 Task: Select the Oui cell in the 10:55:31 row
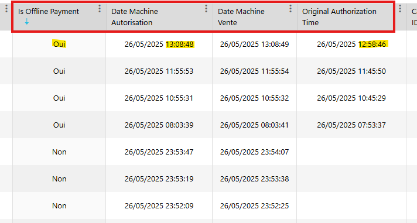coord(59,98)
